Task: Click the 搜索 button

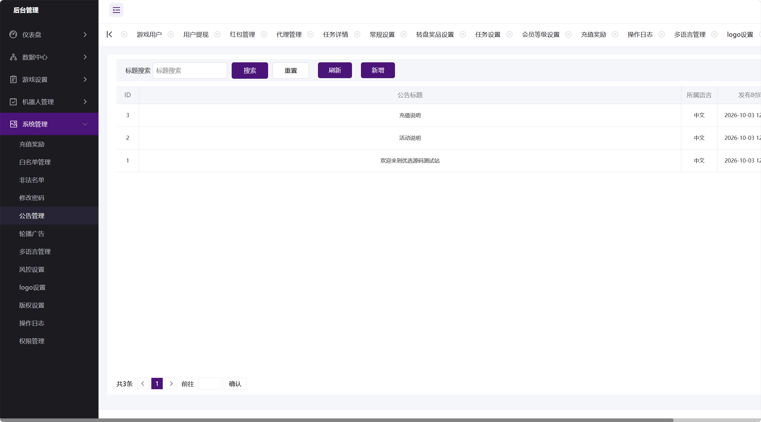Action: [x=250, y=70]
